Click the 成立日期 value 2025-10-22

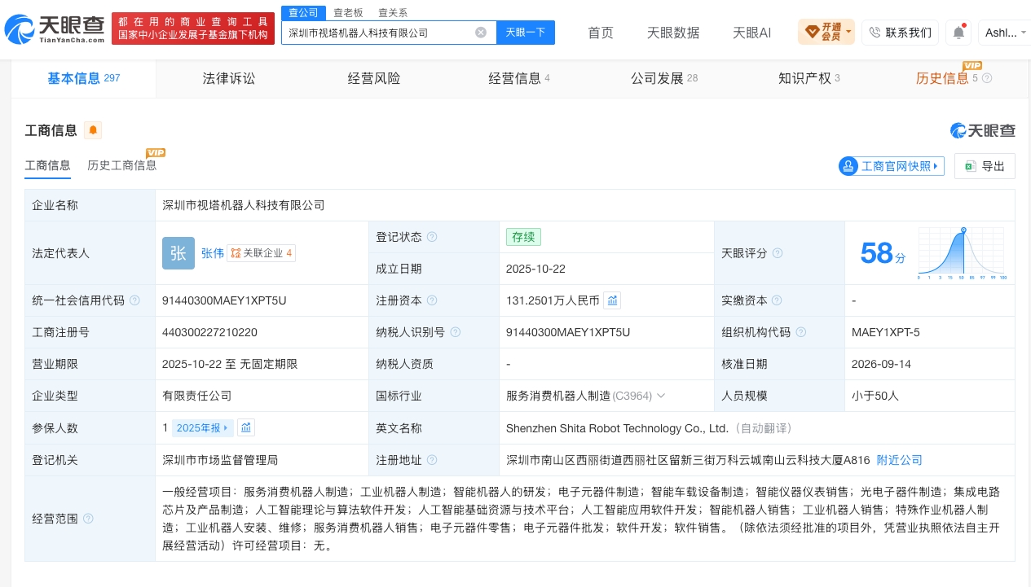pyautogui.click(x=535, y=269)
